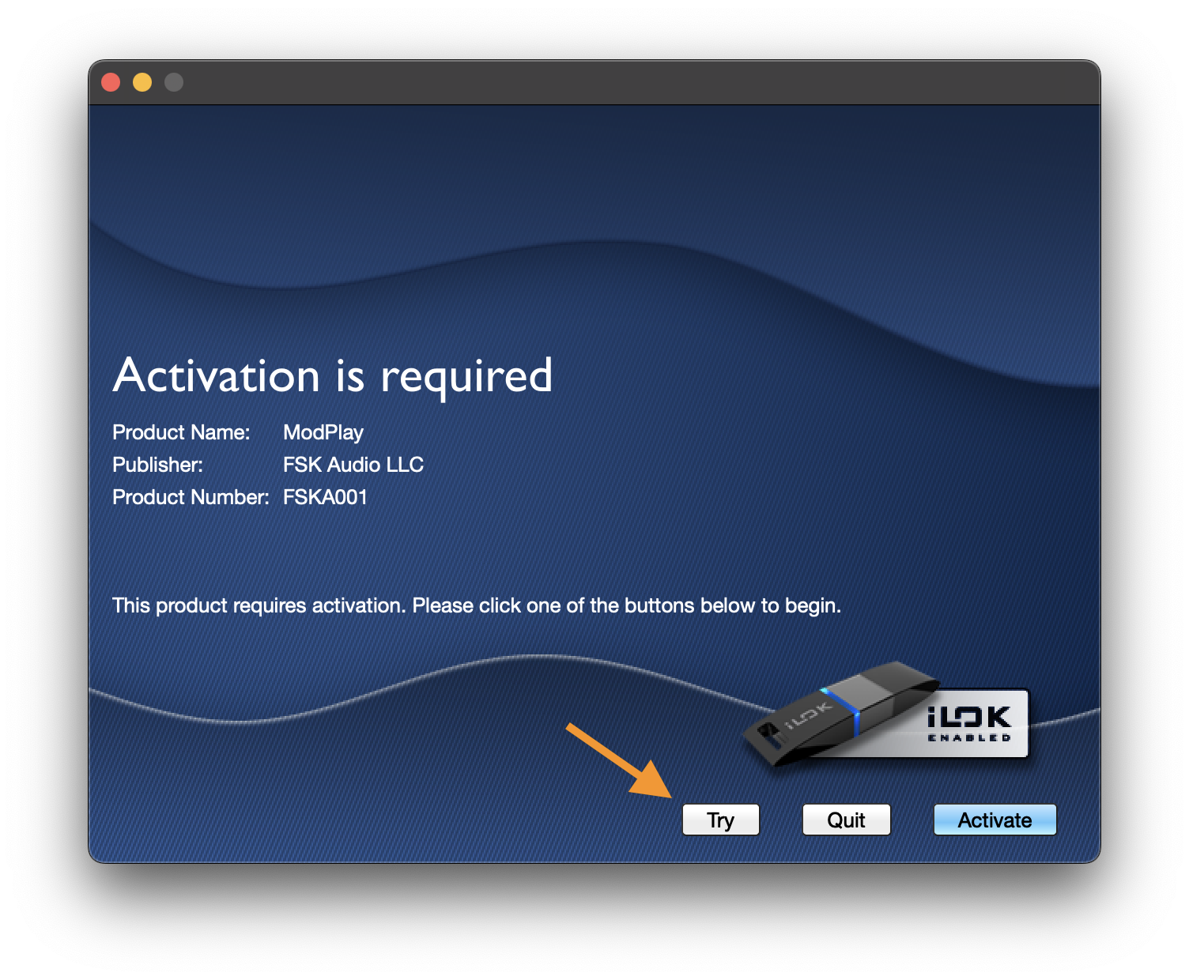Click the empty window title bar
This screenshot has height=980, width=1189.
click(x=593, y=82)
